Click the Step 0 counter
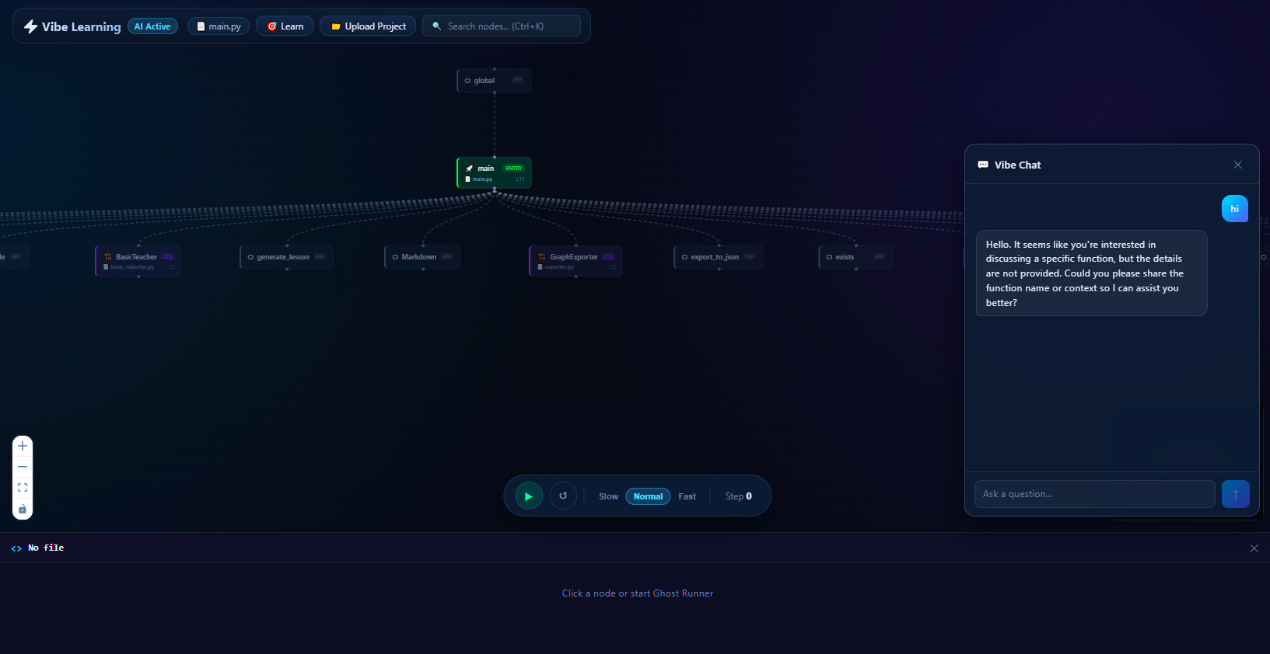1270x654 pixels. coord(739,496)
